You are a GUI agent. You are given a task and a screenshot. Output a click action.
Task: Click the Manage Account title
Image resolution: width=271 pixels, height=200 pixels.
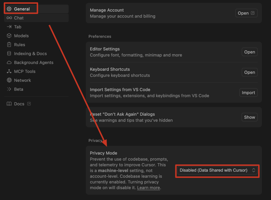pos(107,10)
